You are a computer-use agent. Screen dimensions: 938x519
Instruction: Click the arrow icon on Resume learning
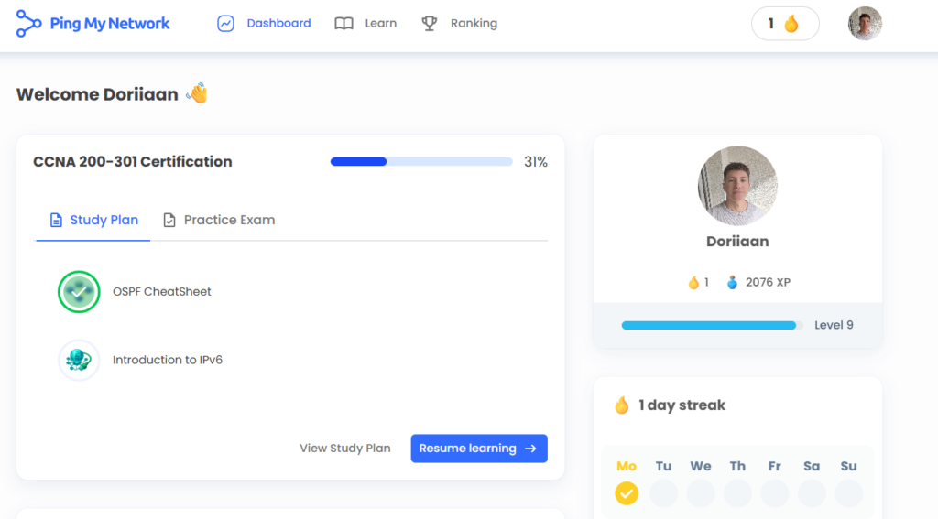click(x=530, y=449)
